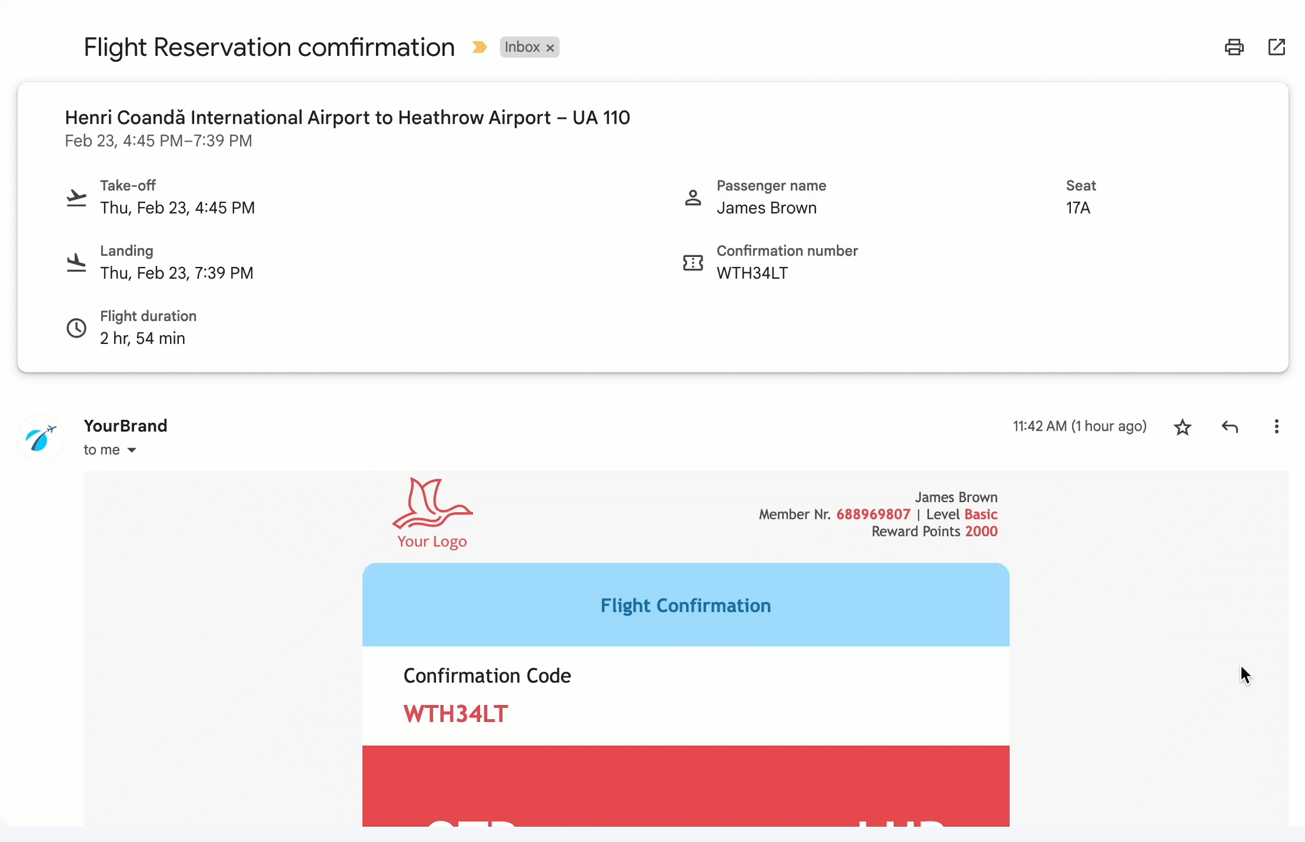The image size is (1305, 842).
Task: Click the confirmation number ticket icon
Action: click(x=693, y=263)
